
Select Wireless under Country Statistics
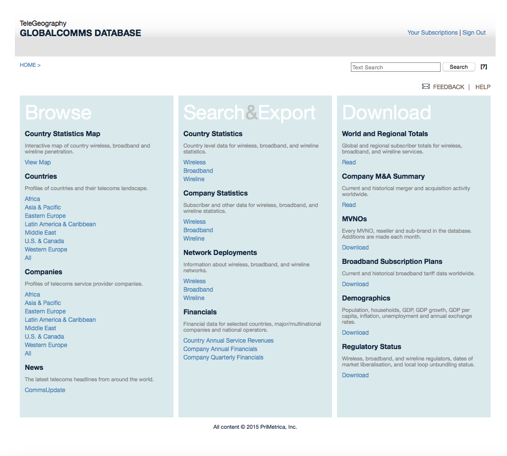click(x=194, y=162)
